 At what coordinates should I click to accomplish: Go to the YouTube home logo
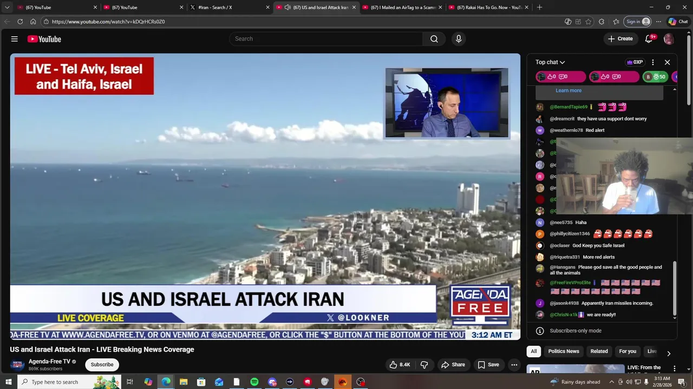click(x=44, y=39)
